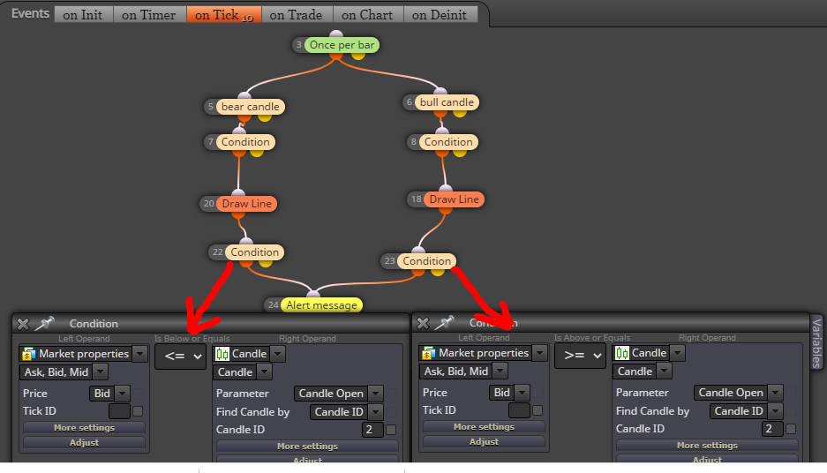Click Market properties icon in >= panel
This screenshot has width=827, height=473.
(429, 353)
